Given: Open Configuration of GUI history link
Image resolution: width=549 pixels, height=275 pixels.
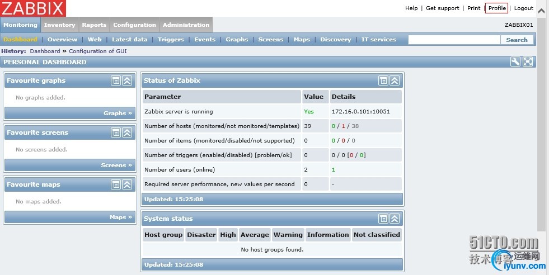Looking at the screenshot, I should 98,51.
